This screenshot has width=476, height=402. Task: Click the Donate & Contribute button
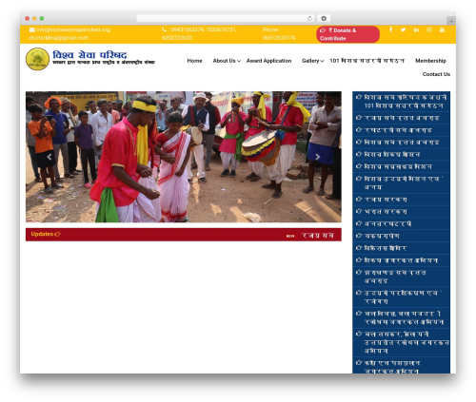[x=347, y=34]
